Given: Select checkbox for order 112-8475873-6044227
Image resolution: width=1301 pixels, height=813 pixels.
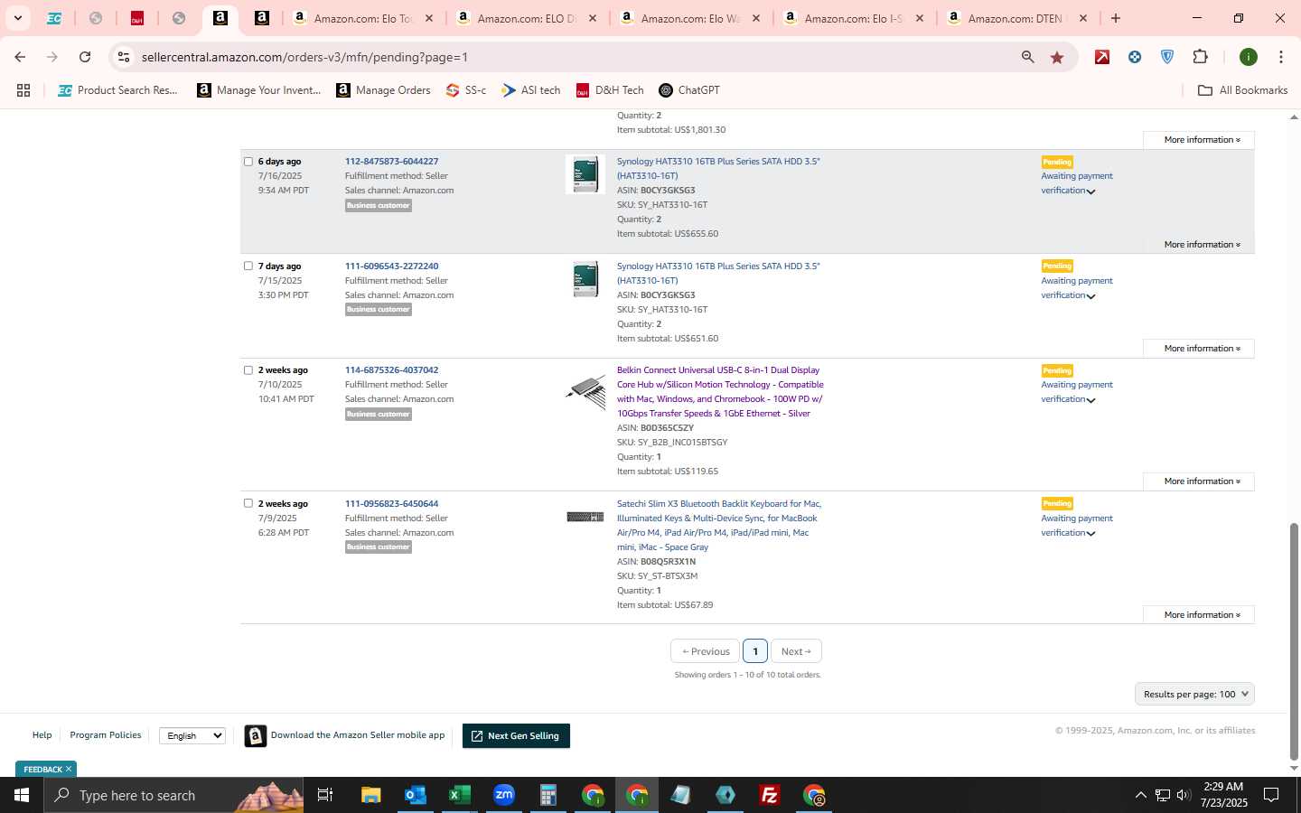Looking at the screenshot, I should point(248,162).
